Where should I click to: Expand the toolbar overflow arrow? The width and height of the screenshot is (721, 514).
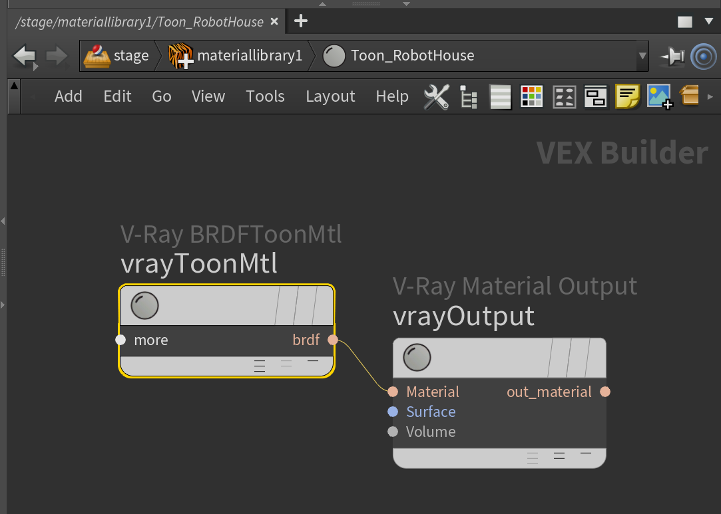[x=710, y=97]
